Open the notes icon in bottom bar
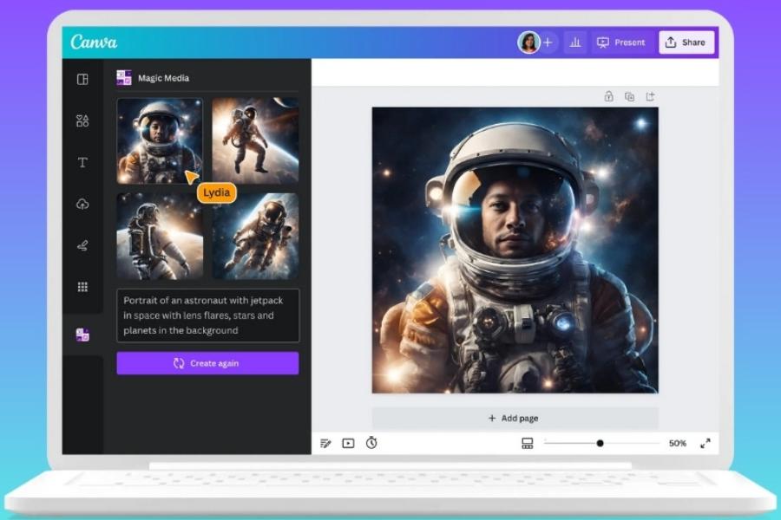Image resolution: width=781 pixels, height=520 pixels. (325, 443)
